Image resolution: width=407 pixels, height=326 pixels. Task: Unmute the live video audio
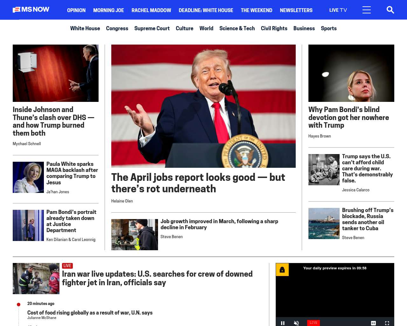click(x=296, y=323)
